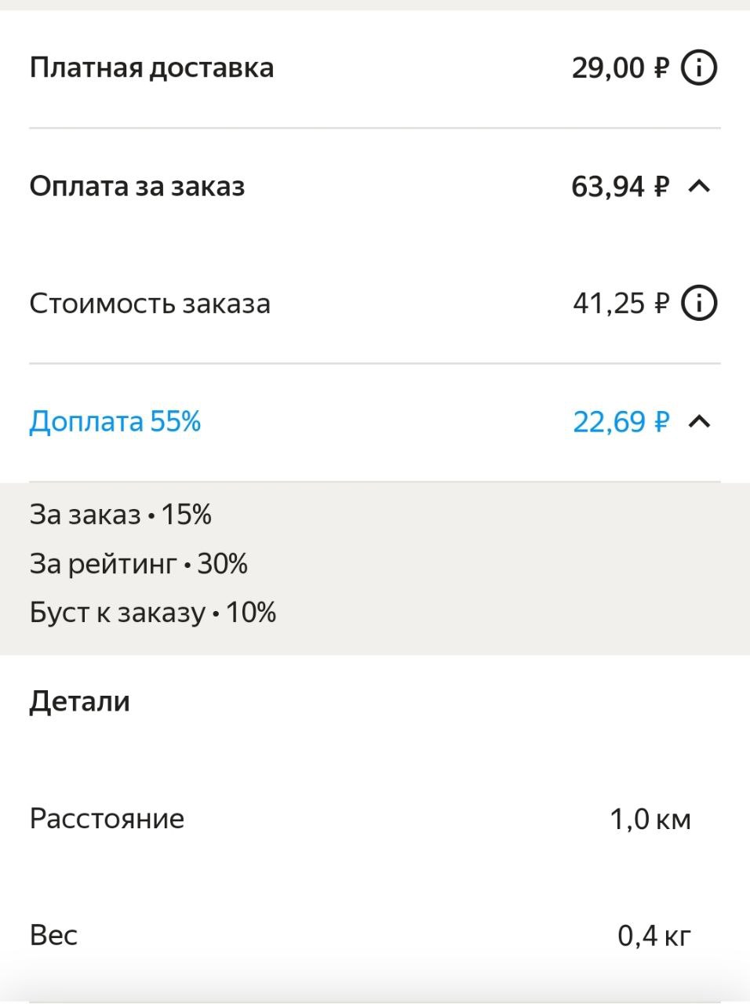Collapse the Доплата 55% chevron

(x=699, y=421)
